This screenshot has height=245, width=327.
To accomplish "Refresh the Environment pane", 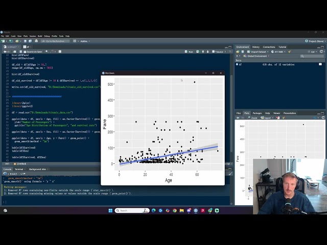I will click(x=321, y=52).
